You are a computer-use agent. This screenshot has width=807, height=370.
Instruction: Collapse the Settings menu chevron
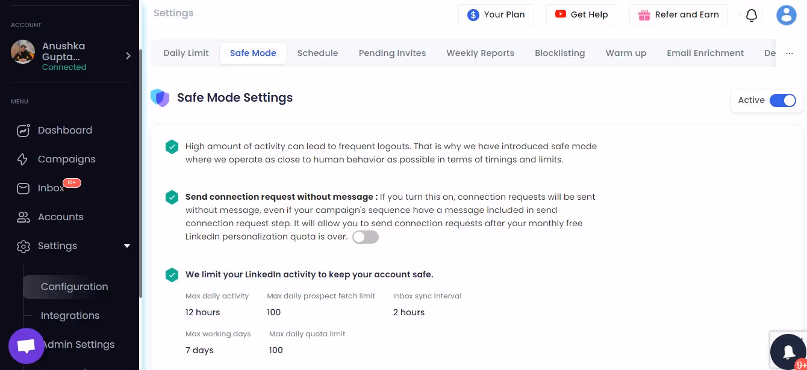point(127,246)
